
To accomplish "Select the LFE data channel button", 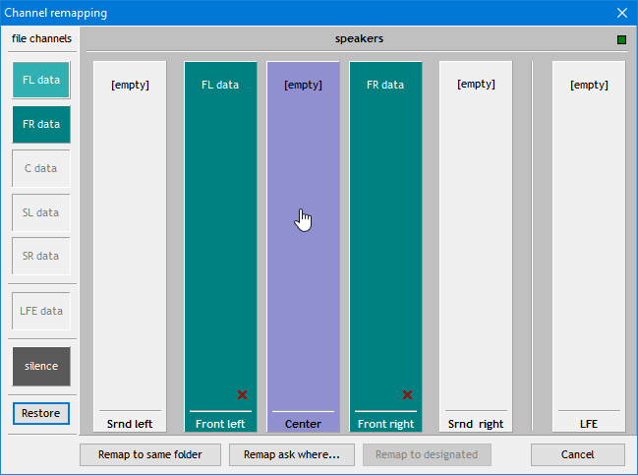I will [41, 312].
